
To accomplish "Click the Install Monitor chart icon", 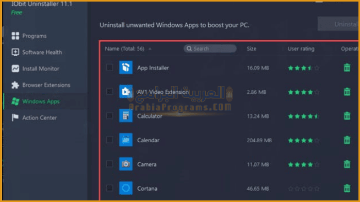I will (15, 69).
